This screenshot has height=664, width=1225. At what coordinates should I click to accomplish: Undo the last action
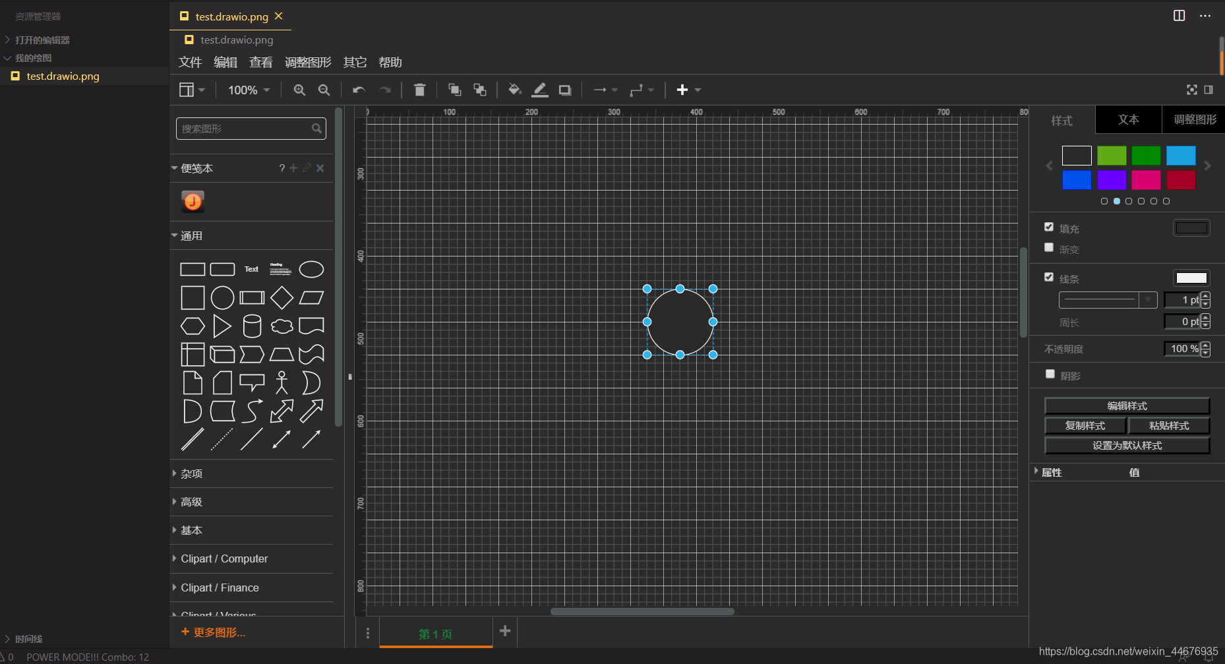pyautogui.click(x=359, y=90)
